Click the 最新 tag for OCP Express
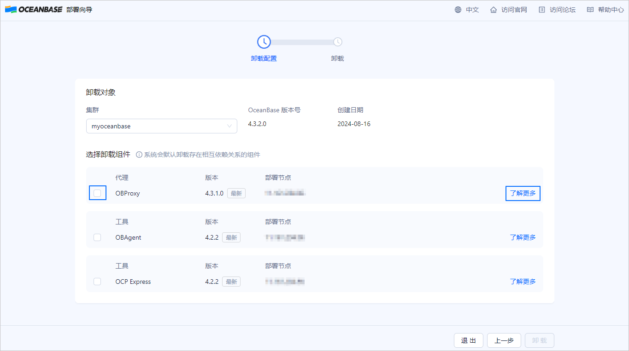The height and width of the screenshot is (351, 629). coord(231,282)
